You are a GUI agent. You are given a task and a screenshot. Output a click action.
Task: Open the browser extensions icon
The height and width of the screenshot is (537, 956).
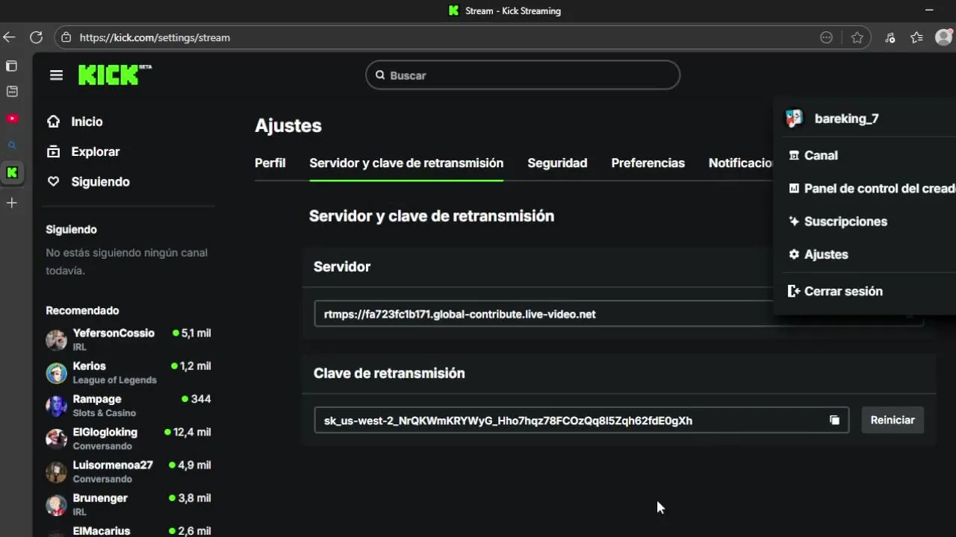click(890, 37)
